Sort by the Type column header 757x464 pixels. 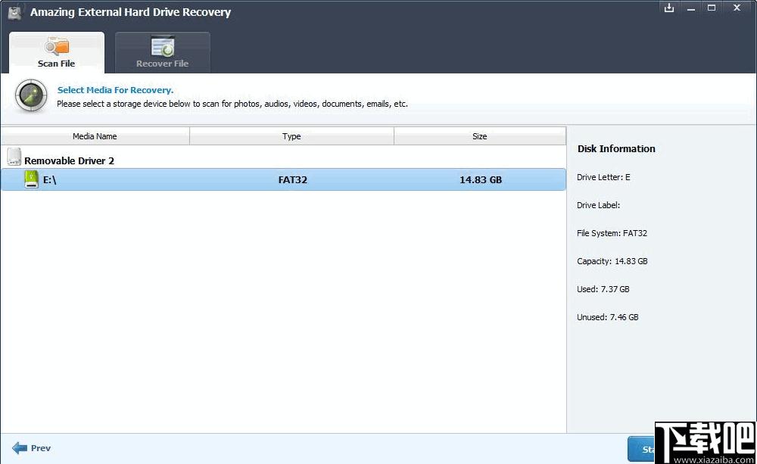[x=291, y=136]
